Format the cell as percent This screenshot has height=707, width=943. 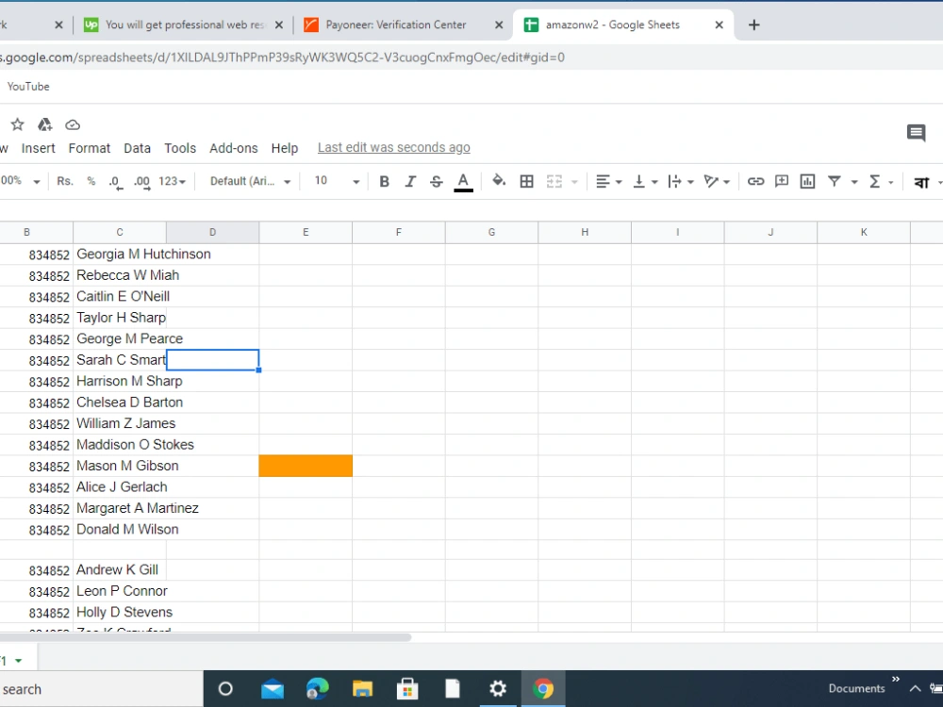point(91,181)
